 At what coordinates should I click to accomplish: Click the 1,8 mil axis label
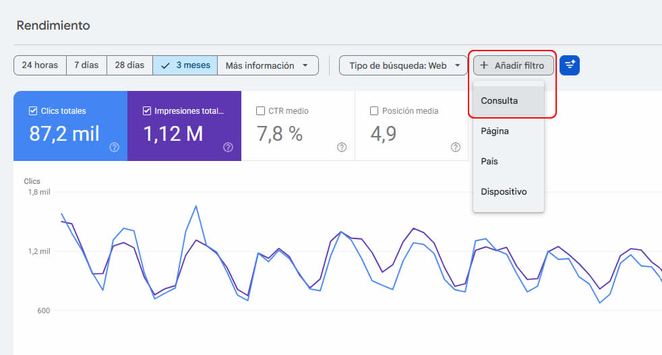[39, 192]
